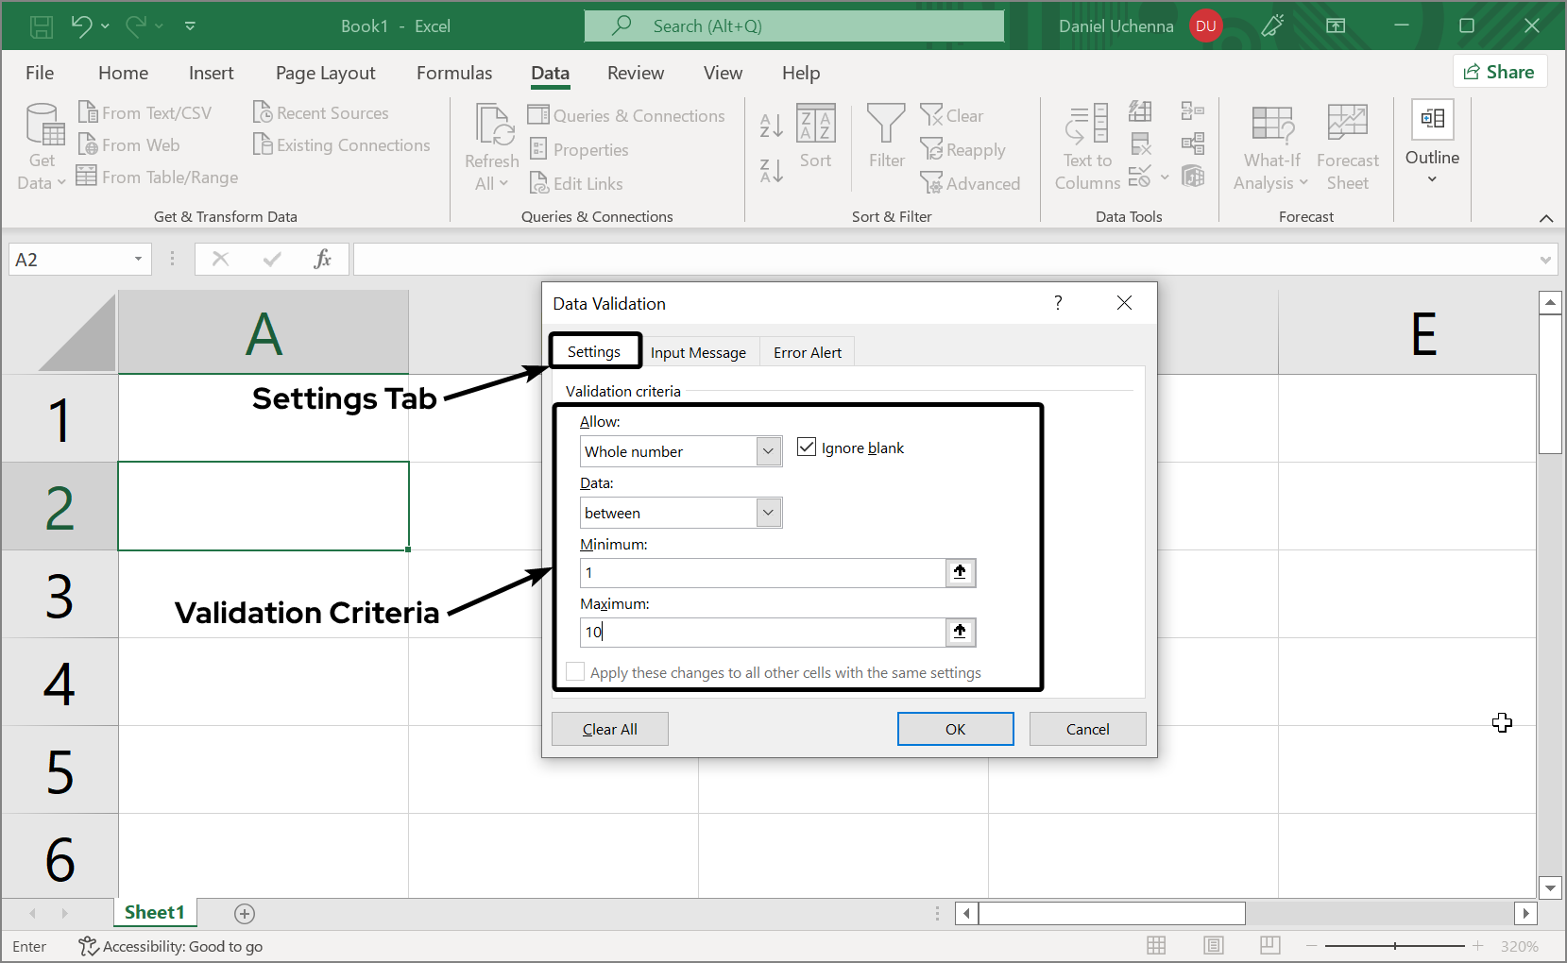The height and width of the screenshot is (963, 1567).
Task: Uncheck the Ignore blank checkbox
Action: pyautogui.click(x=806, y=447)
